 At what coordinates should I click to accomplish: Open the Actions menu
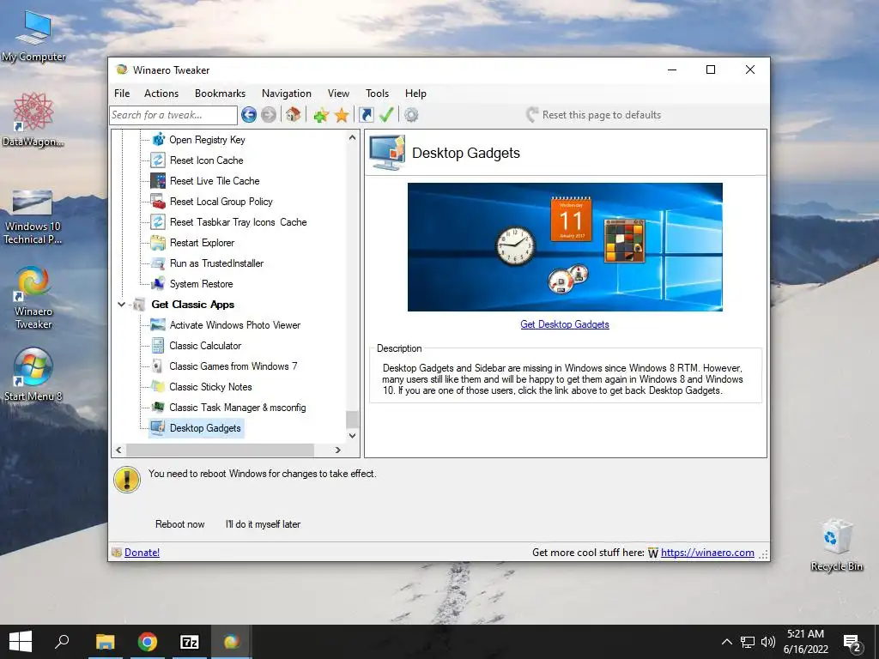161,94
